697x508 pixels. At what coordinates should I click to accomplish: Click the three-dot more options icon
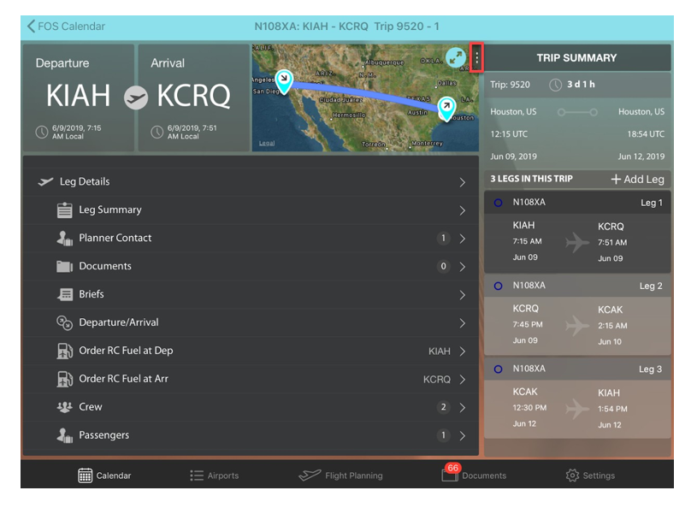click(x=476, y=58)
